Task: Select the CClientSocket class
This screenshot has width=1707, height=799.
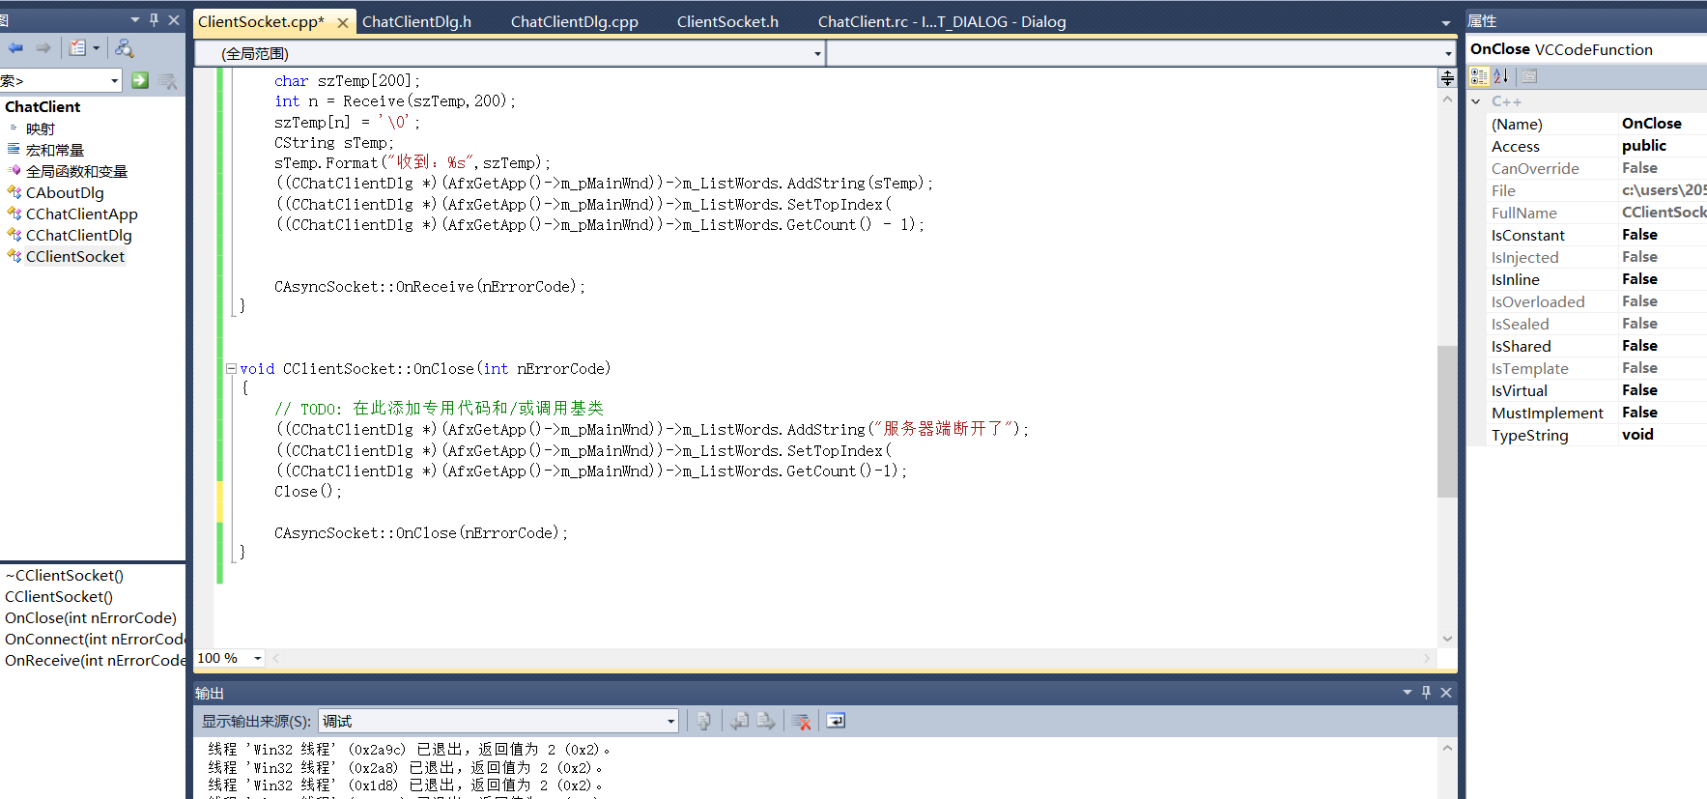Action: [x=74, y=256]
